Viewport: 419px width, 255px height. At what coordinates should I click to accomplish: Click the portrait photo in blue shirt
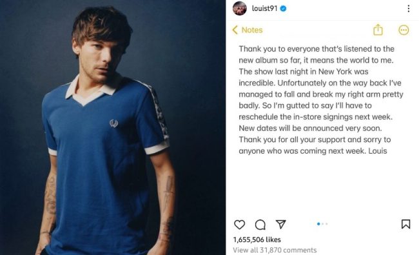click(x=113, y=127)
